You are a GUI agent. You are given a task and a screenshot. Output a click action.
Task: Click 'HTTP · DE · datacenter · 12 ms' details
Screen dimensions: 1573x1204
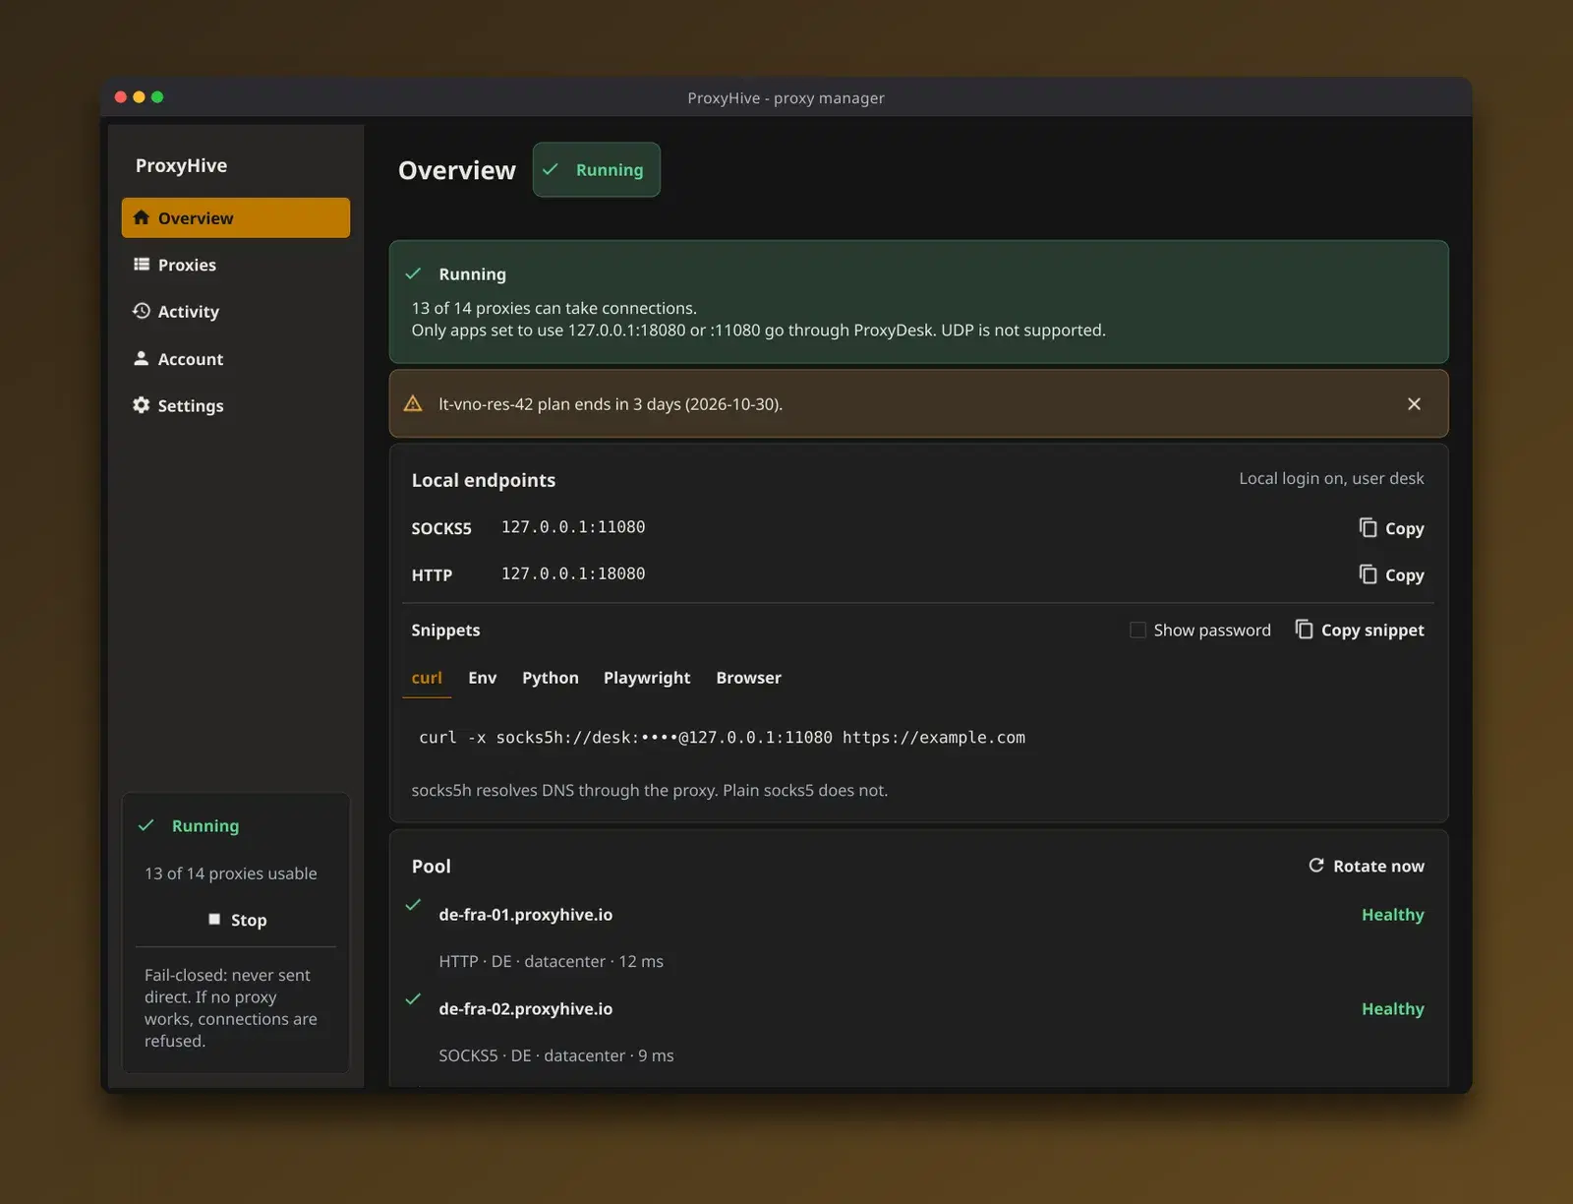[551, 961]
